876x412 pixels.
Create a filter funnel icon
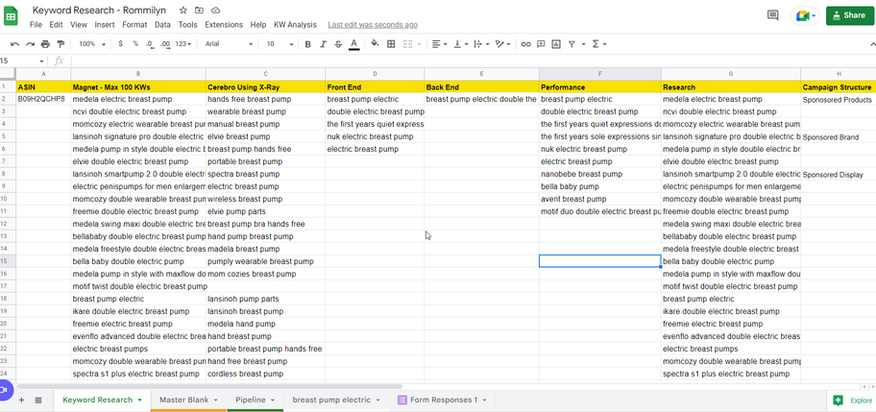pyautogui.click(x=572, y=44)
